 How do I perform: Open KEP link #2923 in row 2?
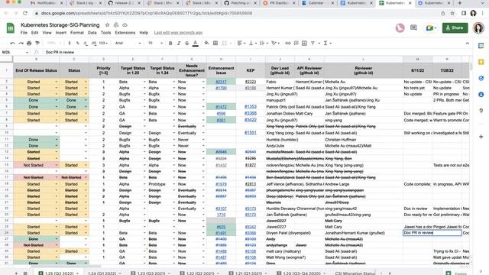[x=251, y=82]
